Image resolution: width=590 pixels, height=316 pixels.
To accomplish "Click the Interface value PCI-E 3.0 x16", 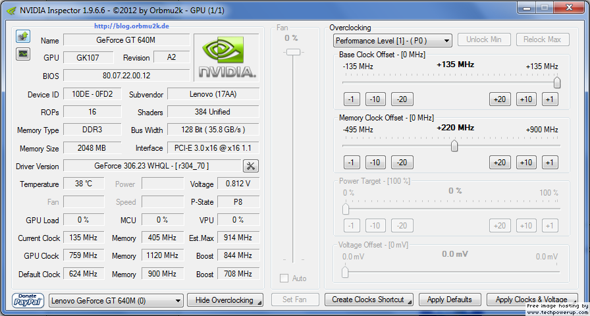I will [213, 148].
